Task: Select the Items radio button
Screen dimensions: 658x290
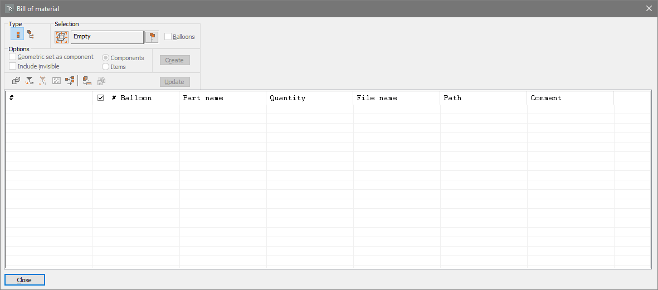Action: 106,67
